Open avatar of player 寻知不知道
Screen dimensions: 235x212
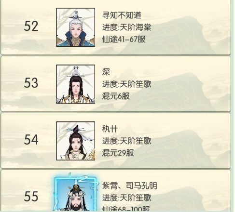click(75, 27)
